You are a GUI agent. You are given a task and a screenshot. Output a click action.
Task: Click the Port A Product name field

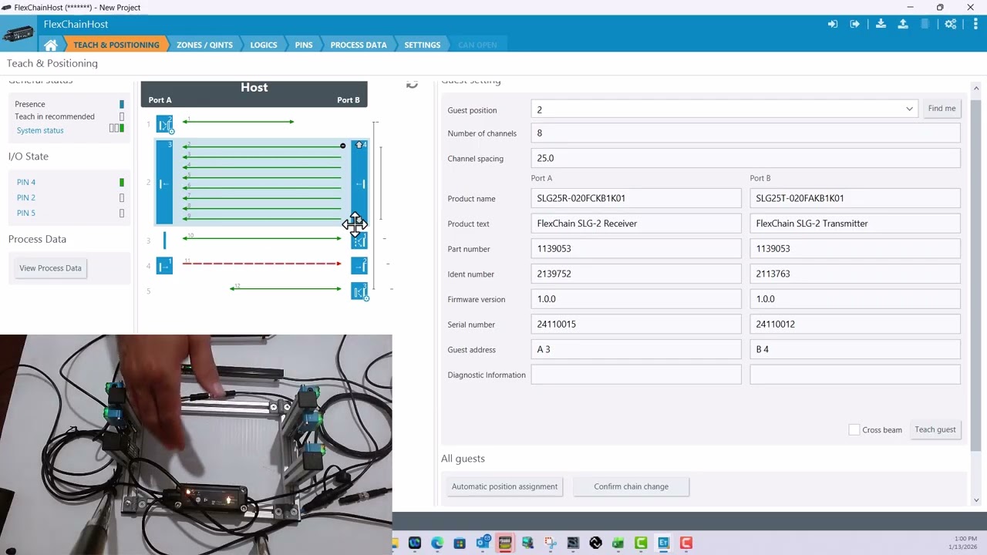pos(636,198)
